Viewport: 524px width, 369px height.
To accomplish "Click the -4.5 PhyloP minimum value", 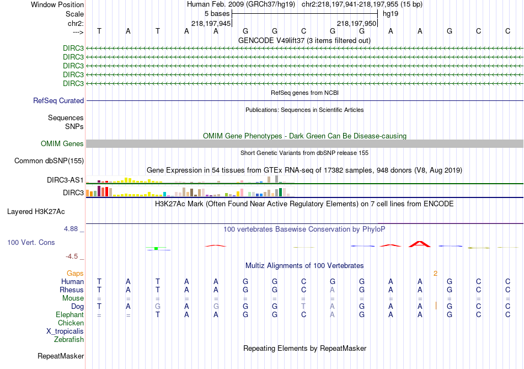I will click(x=72, y=256).
